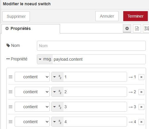Click the Annuler button
149x129 pixels.
(107, 16)
